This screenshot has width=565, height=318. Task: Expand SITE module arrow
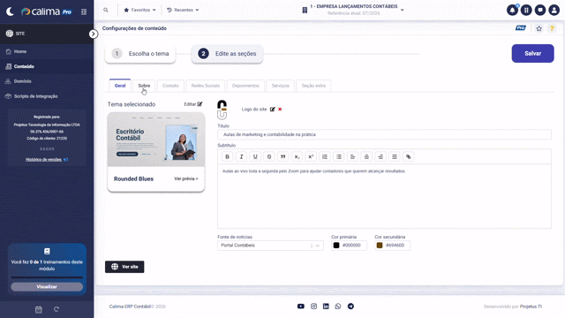coord(94,34)
